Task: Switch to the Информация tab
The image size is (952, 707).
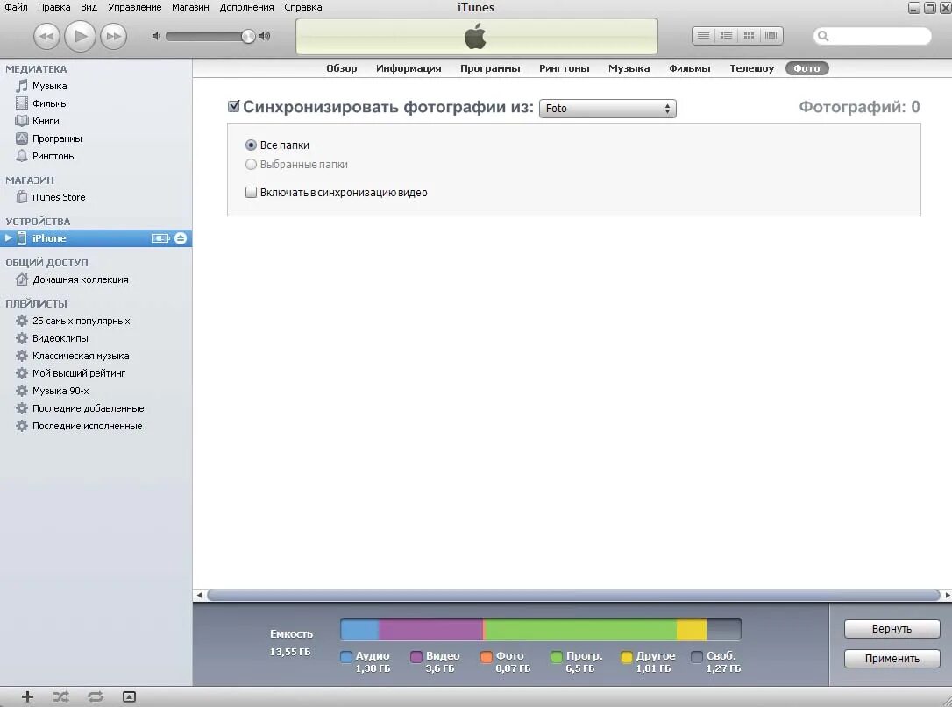Action: tap(409, 68)
